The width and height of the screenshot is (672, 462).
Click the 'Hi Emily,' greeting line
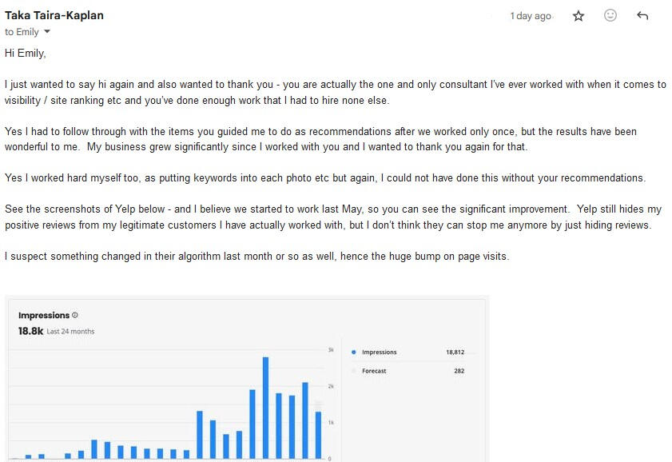pyautogui.click(x=26, y=53)
